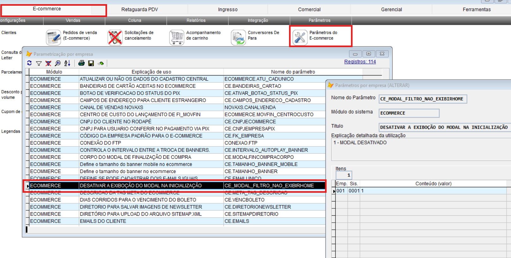511x258 pixels.
Task: Select the CE.VENCBOLETO parameter row
Action: (244, 200)
